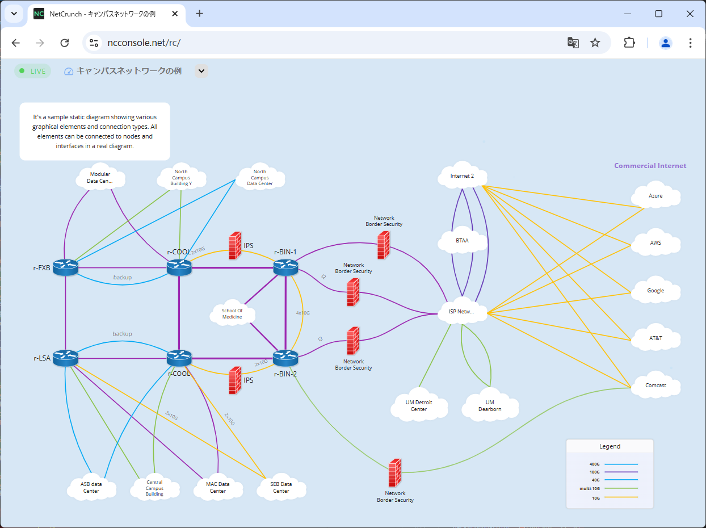Click the backup label above r-LSA link
This screenshot has height=528, width=706.
[x=122, y=334]
